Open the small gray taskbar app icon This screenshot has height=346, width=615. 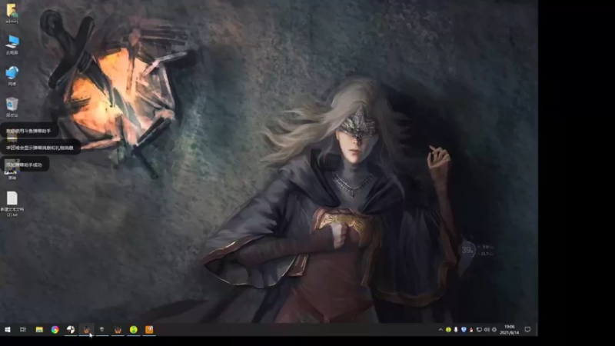102,330
